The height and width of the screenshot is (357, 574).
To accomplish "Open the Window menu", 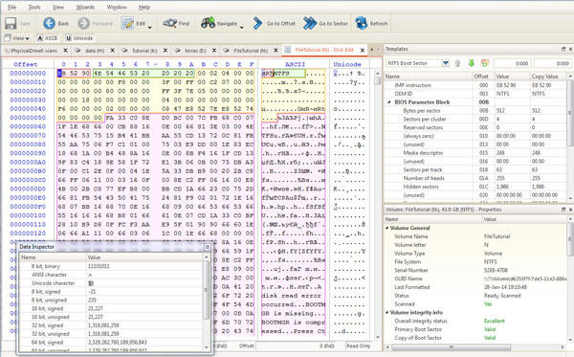I will tap(117, 7).
